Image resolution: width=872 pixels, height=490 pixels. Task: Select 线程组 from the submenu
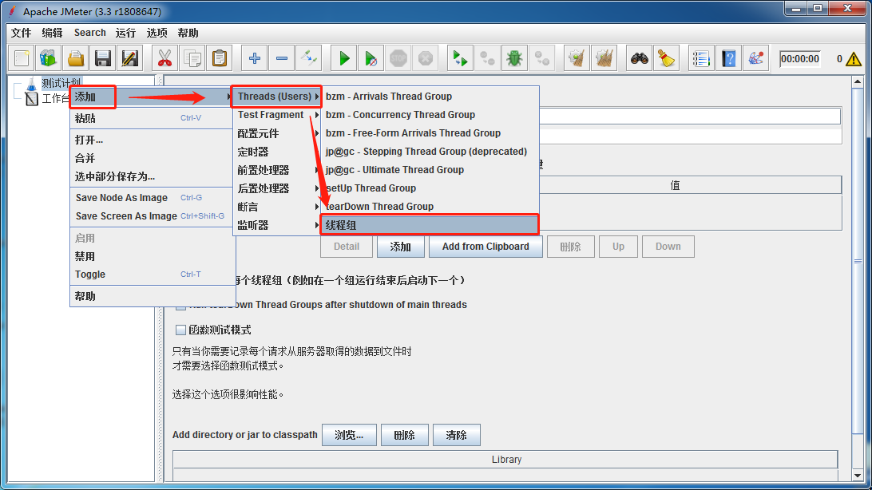(430, 225)
